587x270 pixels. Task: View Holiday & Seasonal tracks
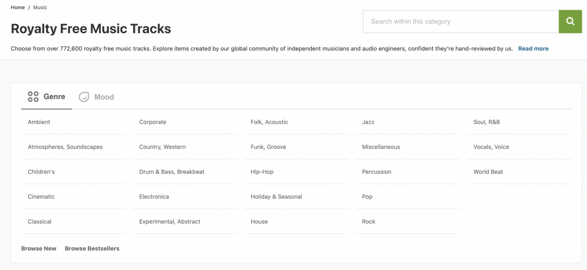[276, 197]
